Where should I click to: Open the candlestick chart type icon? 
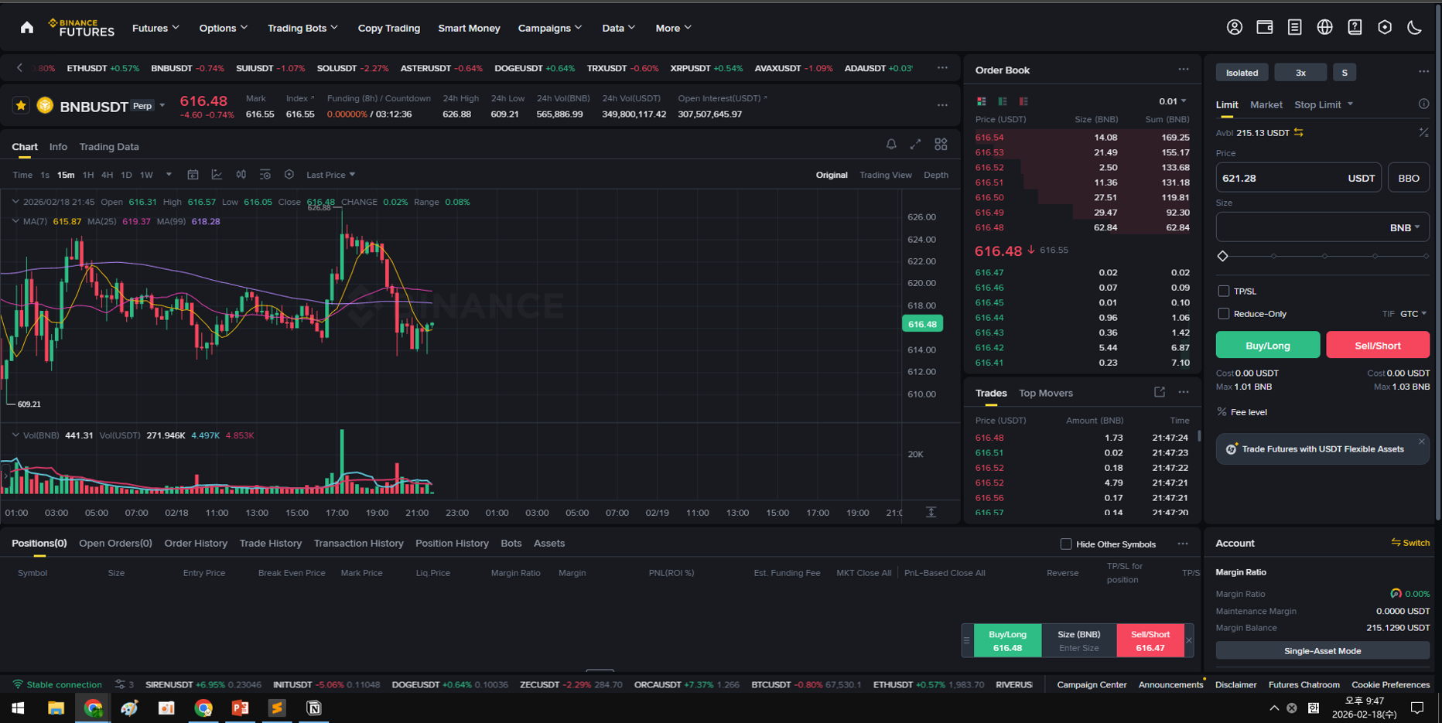click(x=241, y=175)
